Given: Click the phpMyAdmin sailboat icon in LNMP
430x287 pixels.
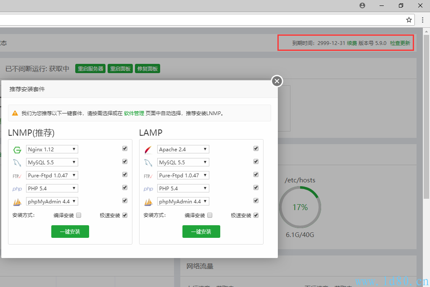Looking at the screenshot, I should point(17,202).
